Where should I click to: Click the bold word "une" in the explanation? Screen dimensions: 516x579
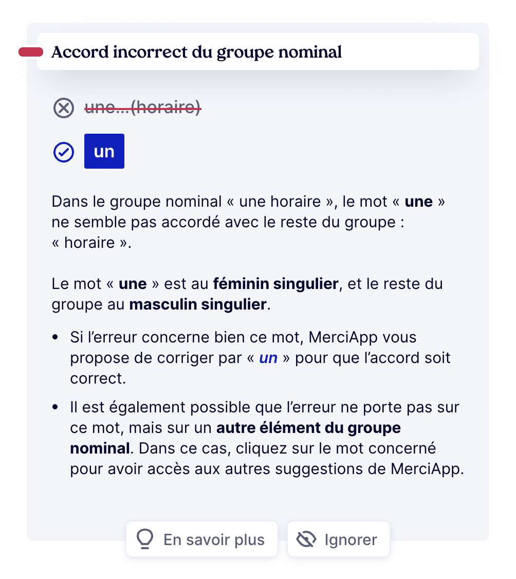click(419, 201)
